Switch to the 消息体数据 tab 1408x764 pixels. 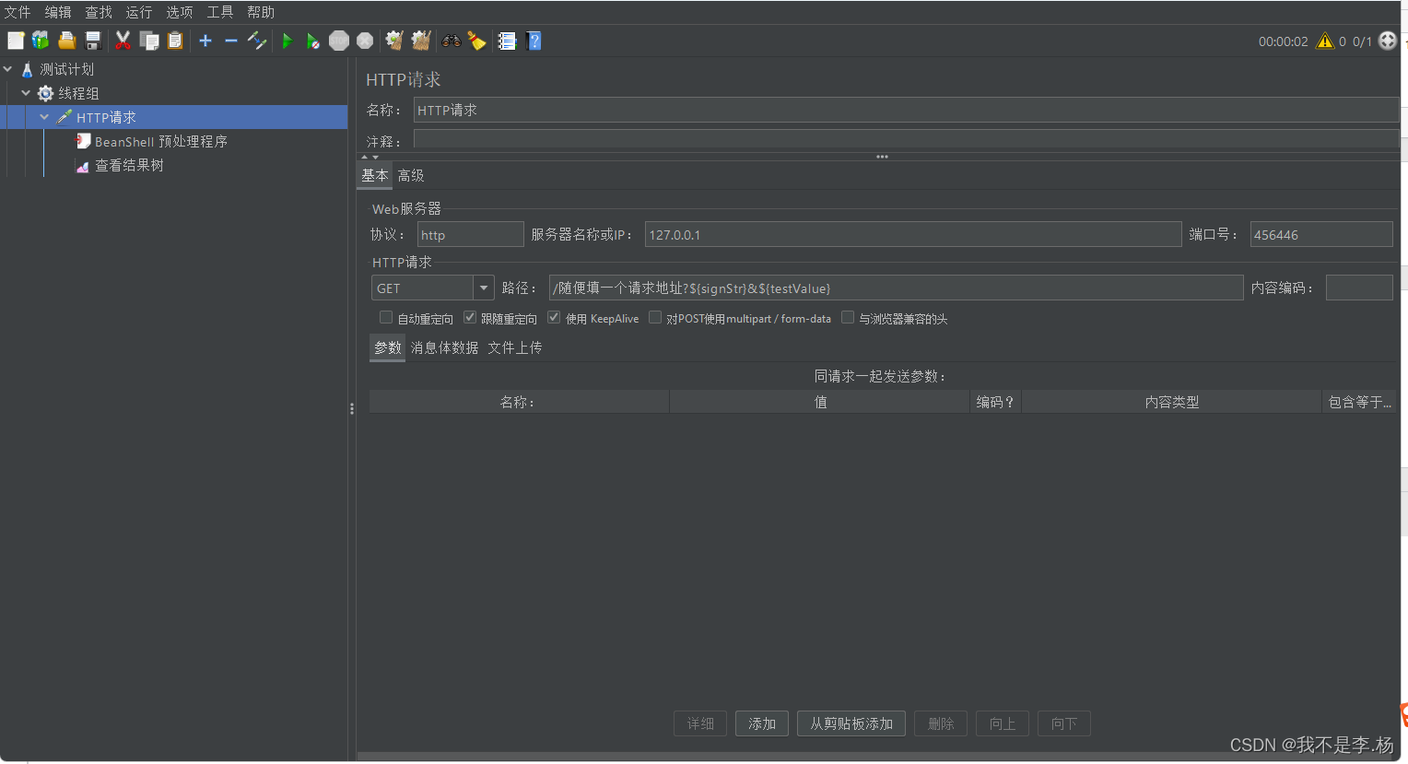point(444,347)
